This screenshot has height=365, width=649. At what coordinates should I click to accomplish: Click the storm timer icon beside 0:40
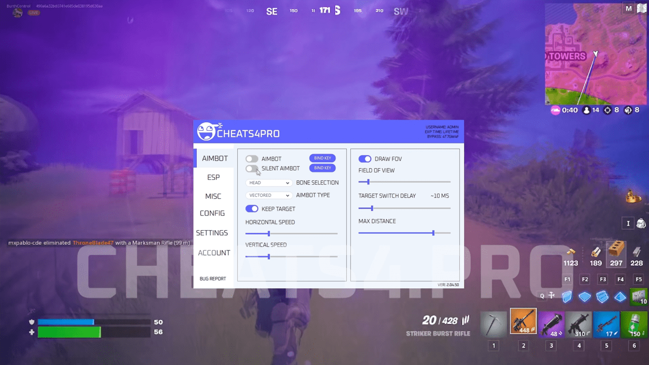[x=556, y=110]
